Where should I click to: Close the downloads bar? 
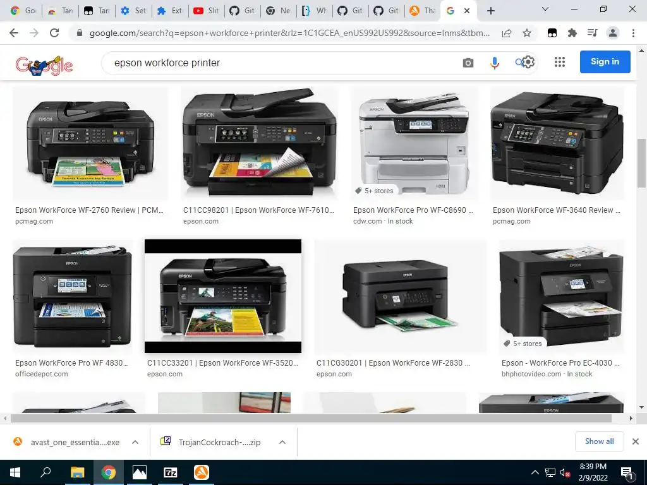tap(636, 441)
